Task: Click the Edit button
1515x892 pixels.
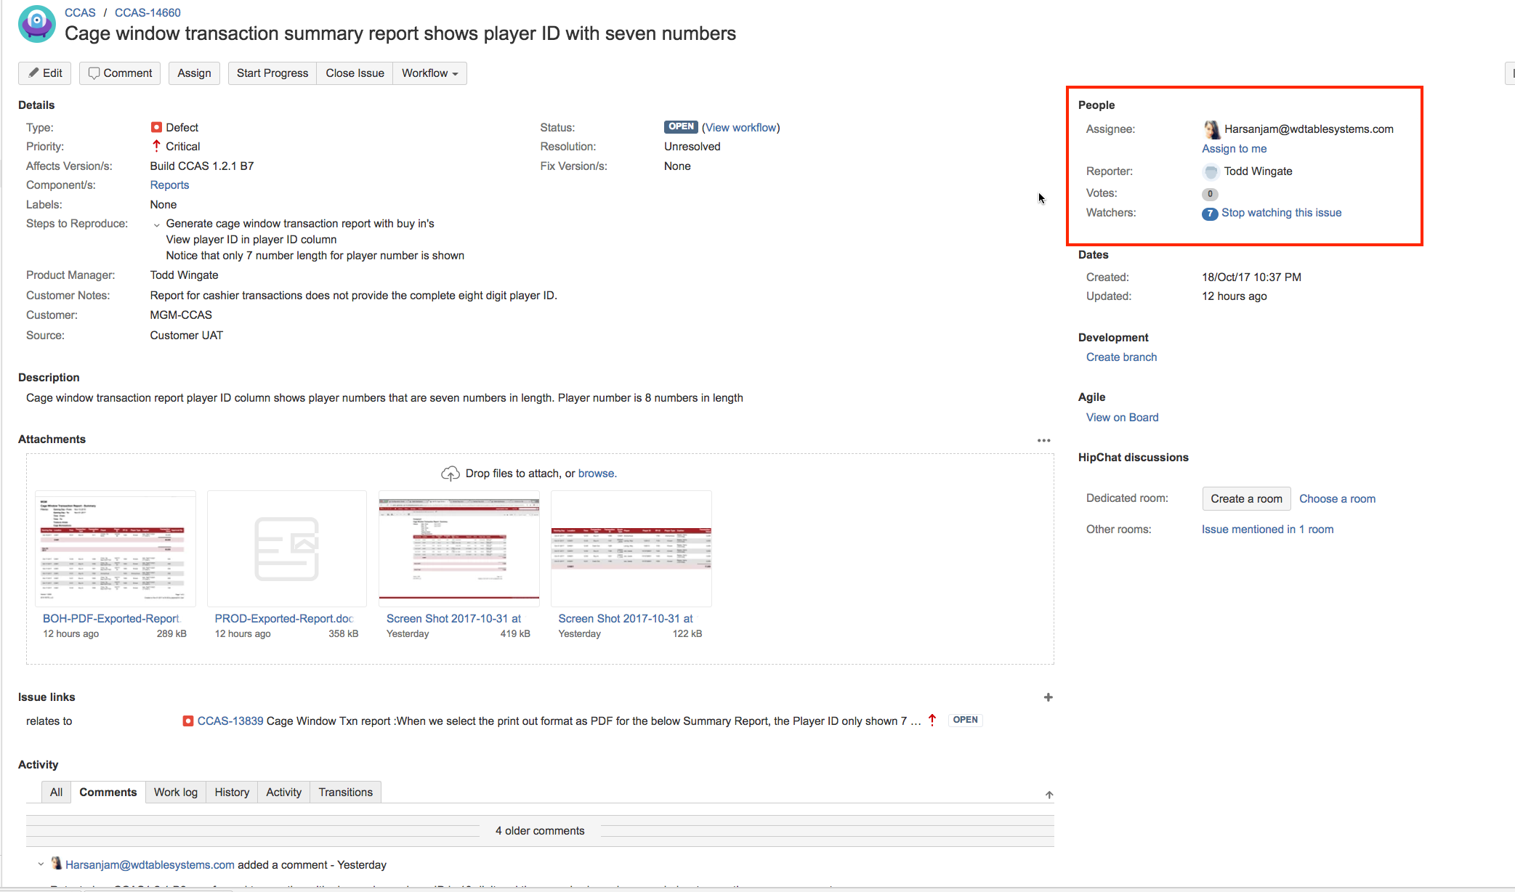Action: click(45, 73)
